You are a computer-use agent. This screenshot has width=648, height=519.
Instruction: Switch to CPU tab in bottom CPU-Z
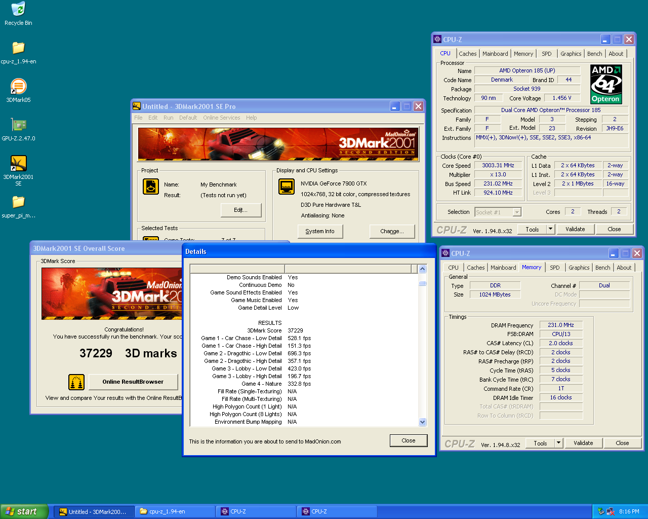(x=453, y=268)
